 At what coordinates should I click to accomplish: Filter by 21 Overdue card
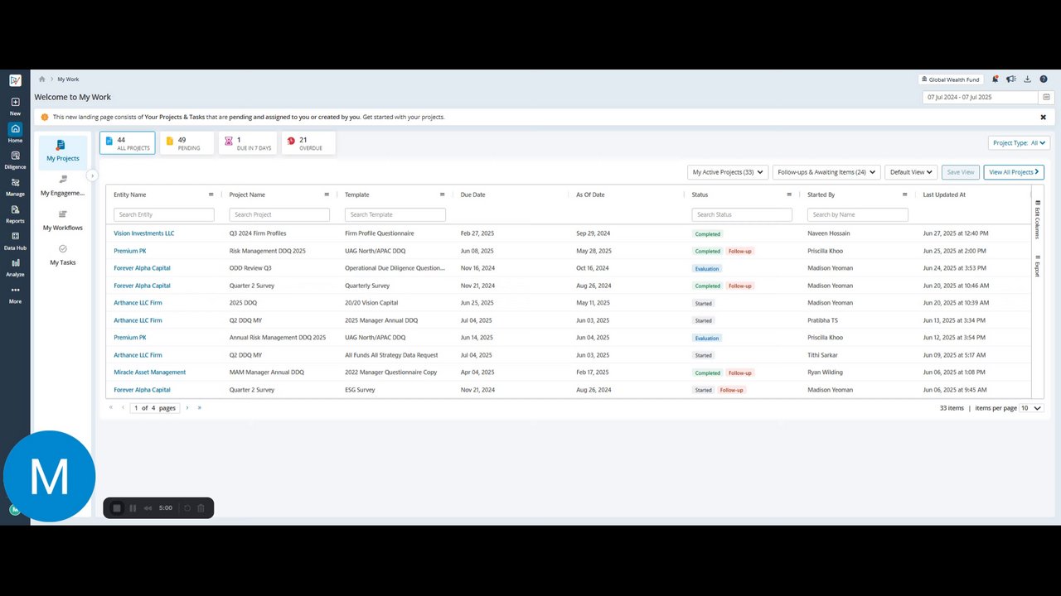[308, 143]
